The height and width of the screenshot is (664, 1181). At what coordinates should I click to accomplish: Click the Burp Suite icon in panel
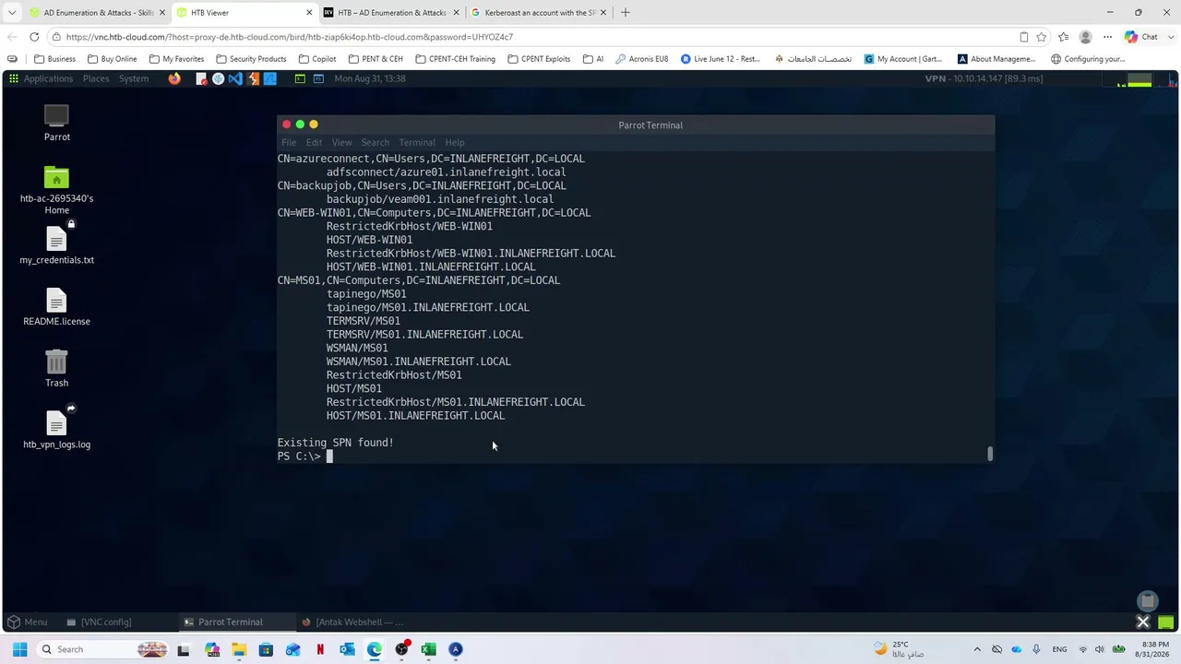coord(253,78)
